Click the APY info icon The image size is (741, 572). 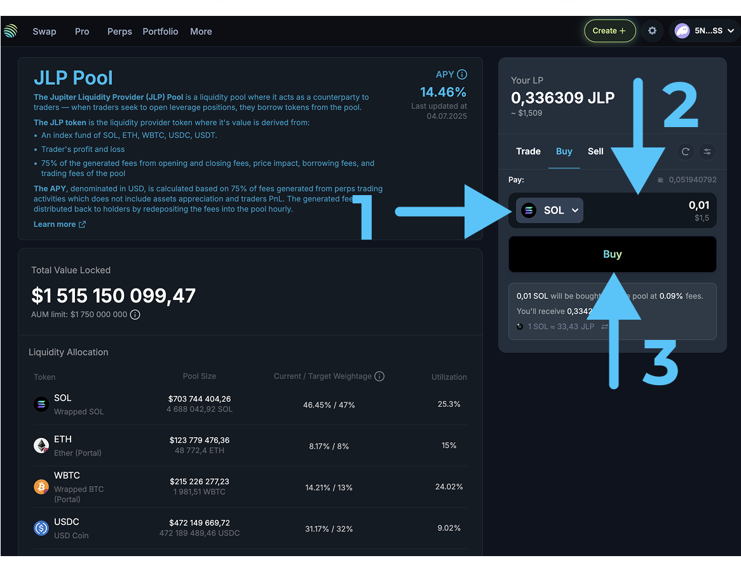(x=462, y=74)
